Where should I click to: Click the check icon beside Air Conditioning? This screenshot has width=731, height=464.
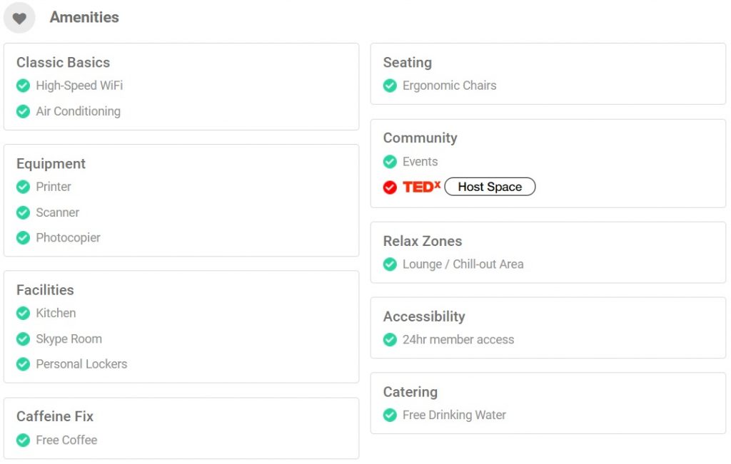23,111
